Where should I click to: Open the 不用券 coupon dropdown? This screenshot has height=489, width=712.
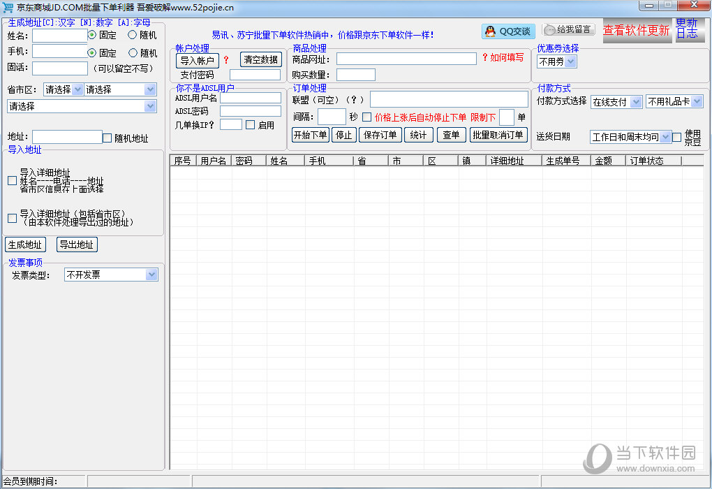(x=557, y=61)
